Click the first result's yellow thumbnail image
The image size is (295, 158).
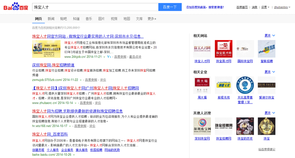click(46, 49)
